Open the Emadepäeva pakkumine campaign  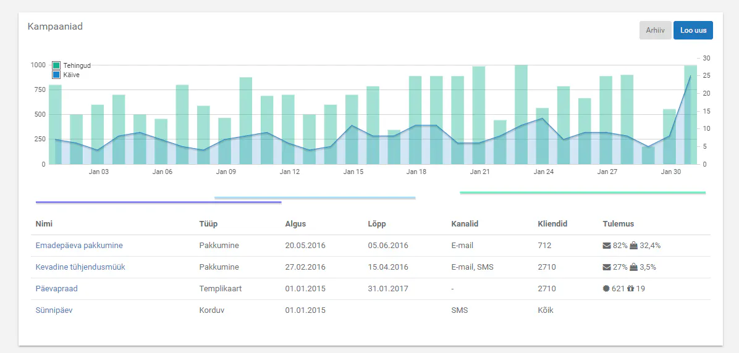[x=79, y=245]
